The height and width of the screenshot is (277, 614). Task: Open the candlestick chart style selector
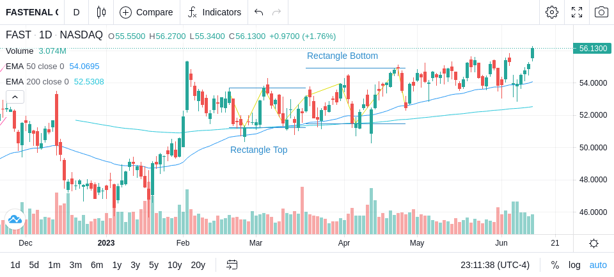101,12
